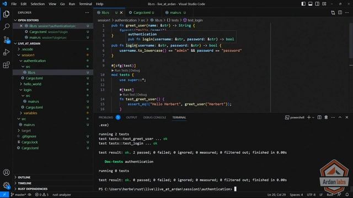The image size is (353, 198).
Task: Open the Search view in activity bar
Action: click(6, 27)
